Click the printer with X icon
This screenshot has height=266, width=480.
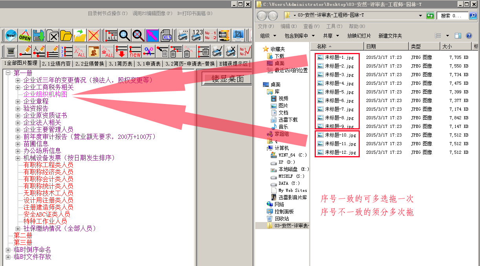coord(231,51)
